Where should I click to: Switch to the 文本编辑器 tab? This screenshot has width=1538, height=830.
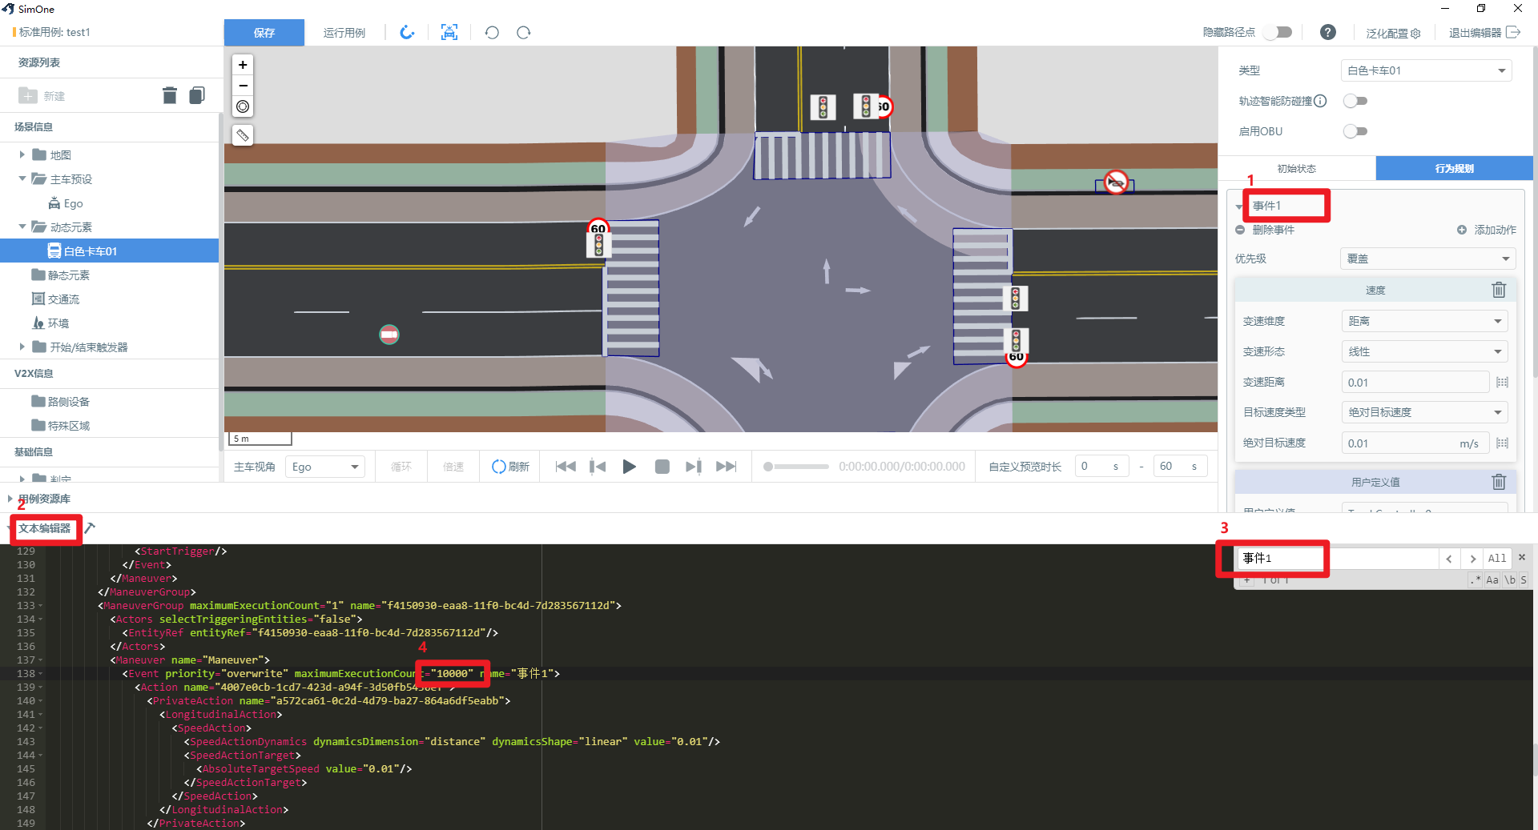45,528
